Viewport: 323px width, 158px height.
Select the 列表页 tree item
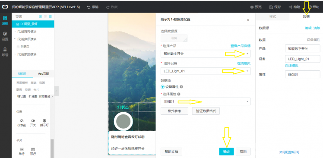25,47
